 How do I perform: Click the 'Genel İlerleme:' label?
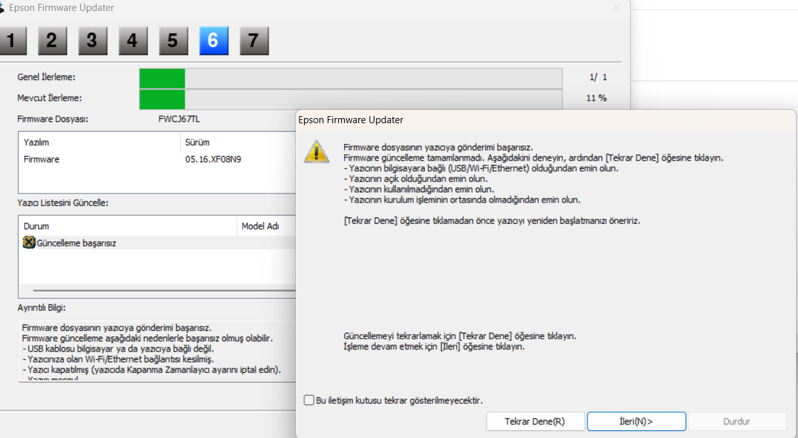(x=46, y=77)
